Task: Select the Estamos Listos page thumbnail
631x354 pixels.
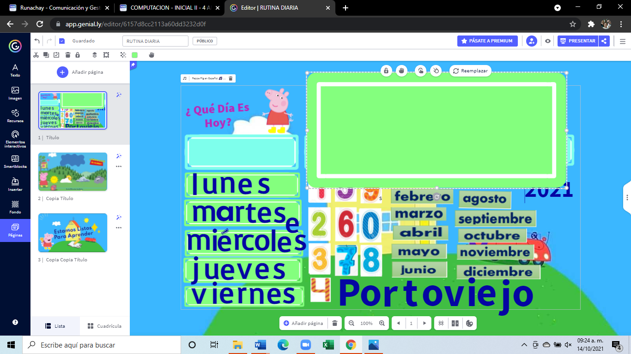Action: pyautogui.click(x=73, y=233)
